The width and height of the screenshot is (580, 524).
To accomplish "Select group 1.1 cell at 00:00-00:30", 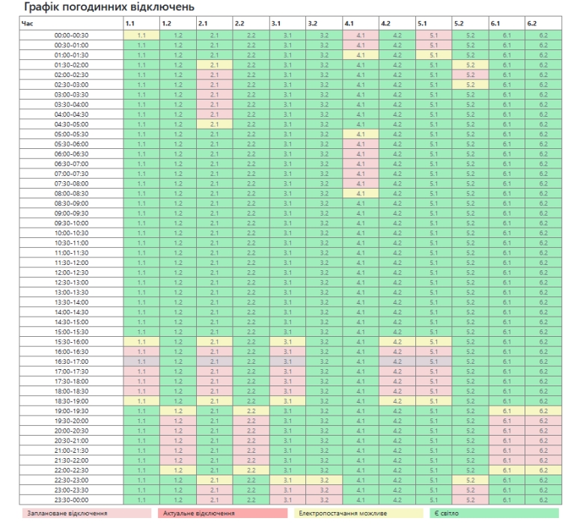I will [141, 34].
